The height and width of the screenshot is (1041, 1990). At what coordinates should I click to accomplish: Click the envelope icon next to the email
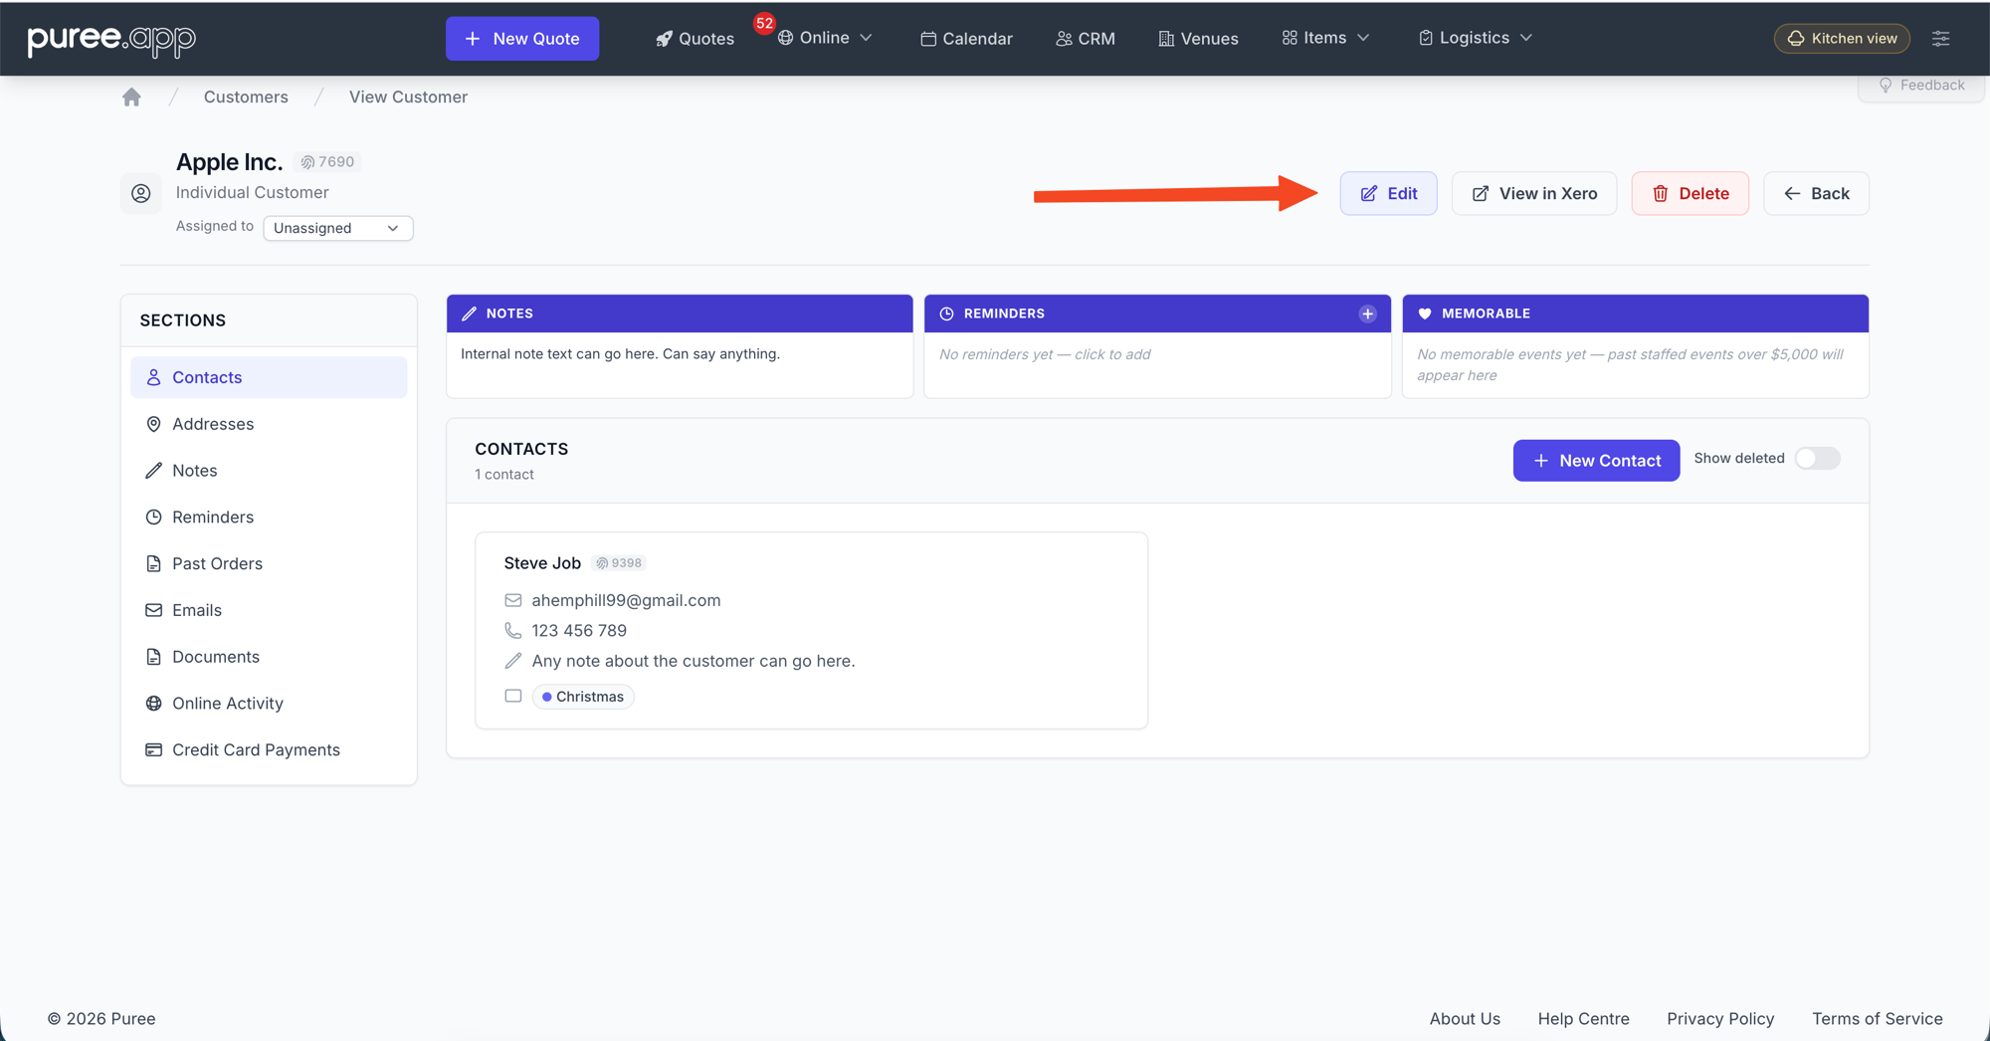[x=512, y=600]
